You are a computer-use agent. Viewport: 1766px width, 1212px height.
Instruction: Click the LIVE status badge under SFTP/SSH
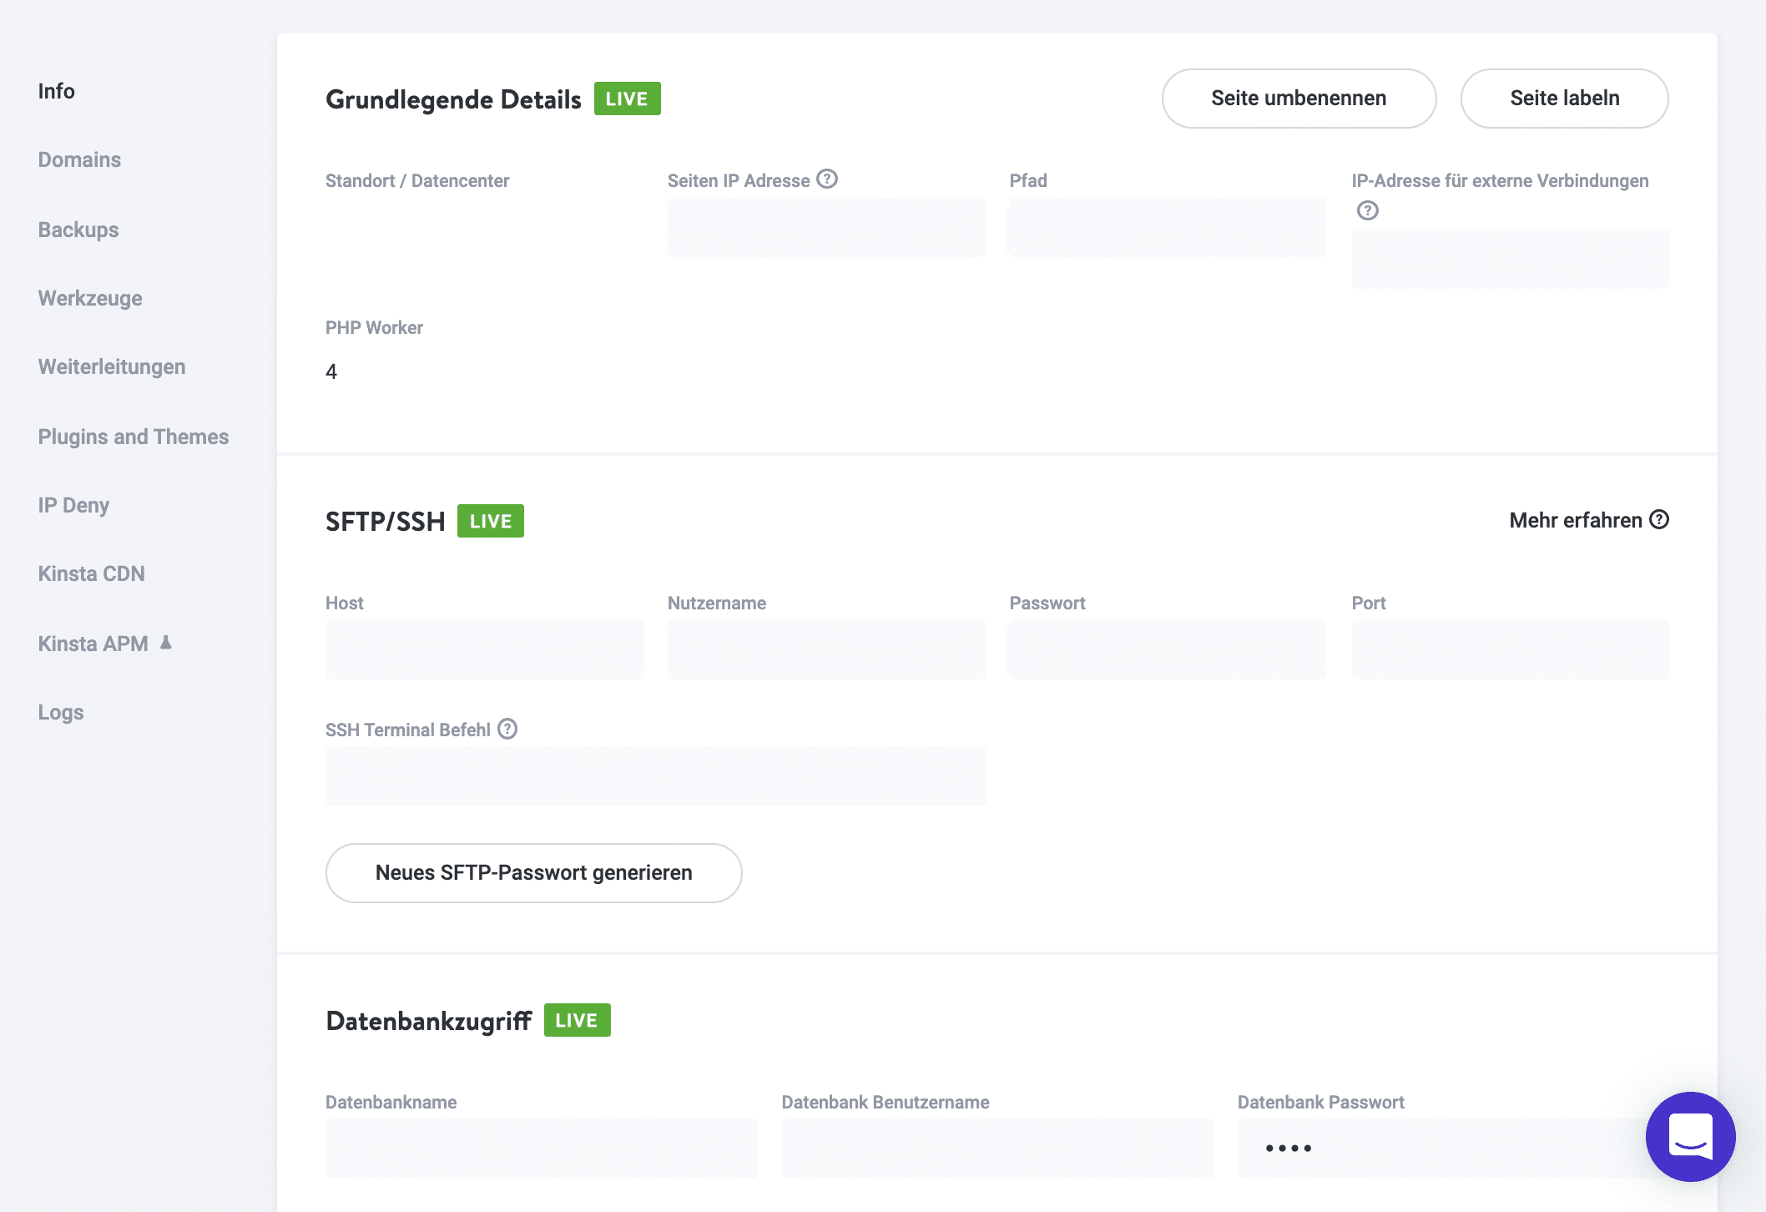pos(490,521)
